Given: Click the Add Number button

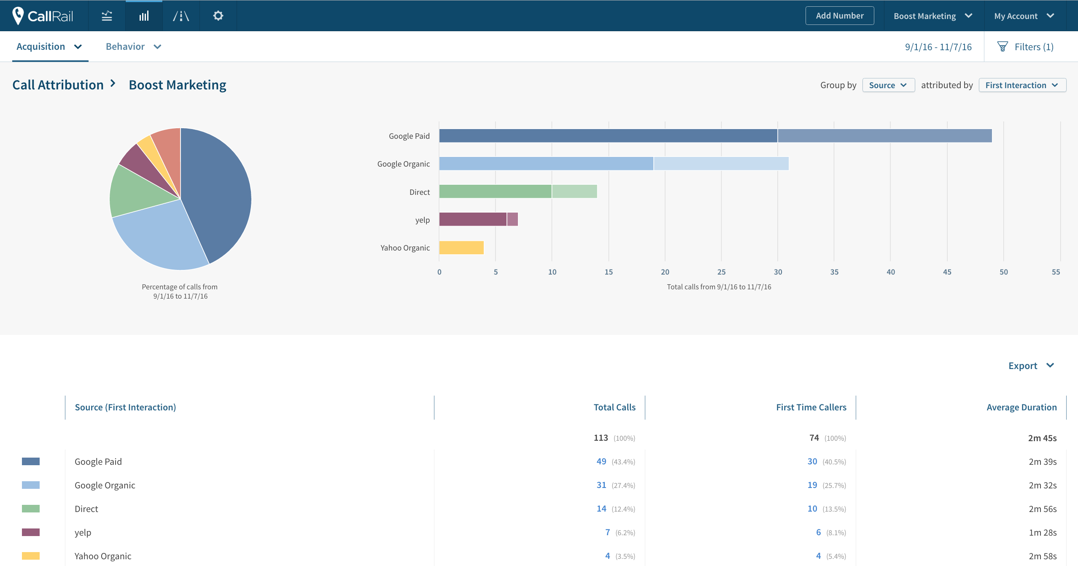Looking at the screenshot, I should coord(839,15).
